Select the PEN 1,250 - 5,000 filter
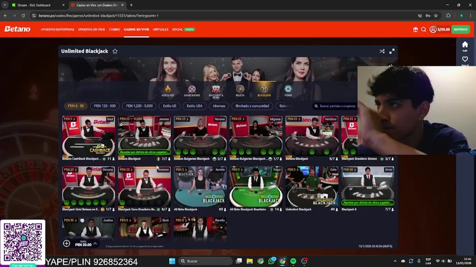The width and height of the screenshot is (476, 267). [139, 106]
